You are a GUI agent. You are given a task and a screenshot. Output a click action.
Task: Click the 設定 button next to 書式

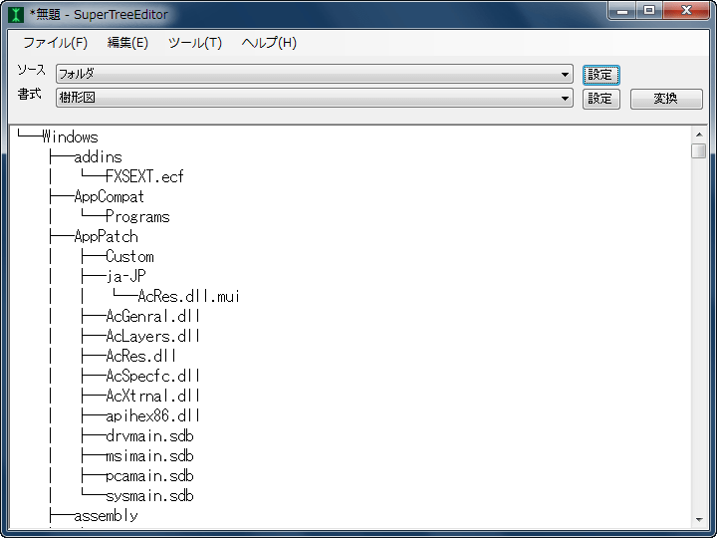600,99
